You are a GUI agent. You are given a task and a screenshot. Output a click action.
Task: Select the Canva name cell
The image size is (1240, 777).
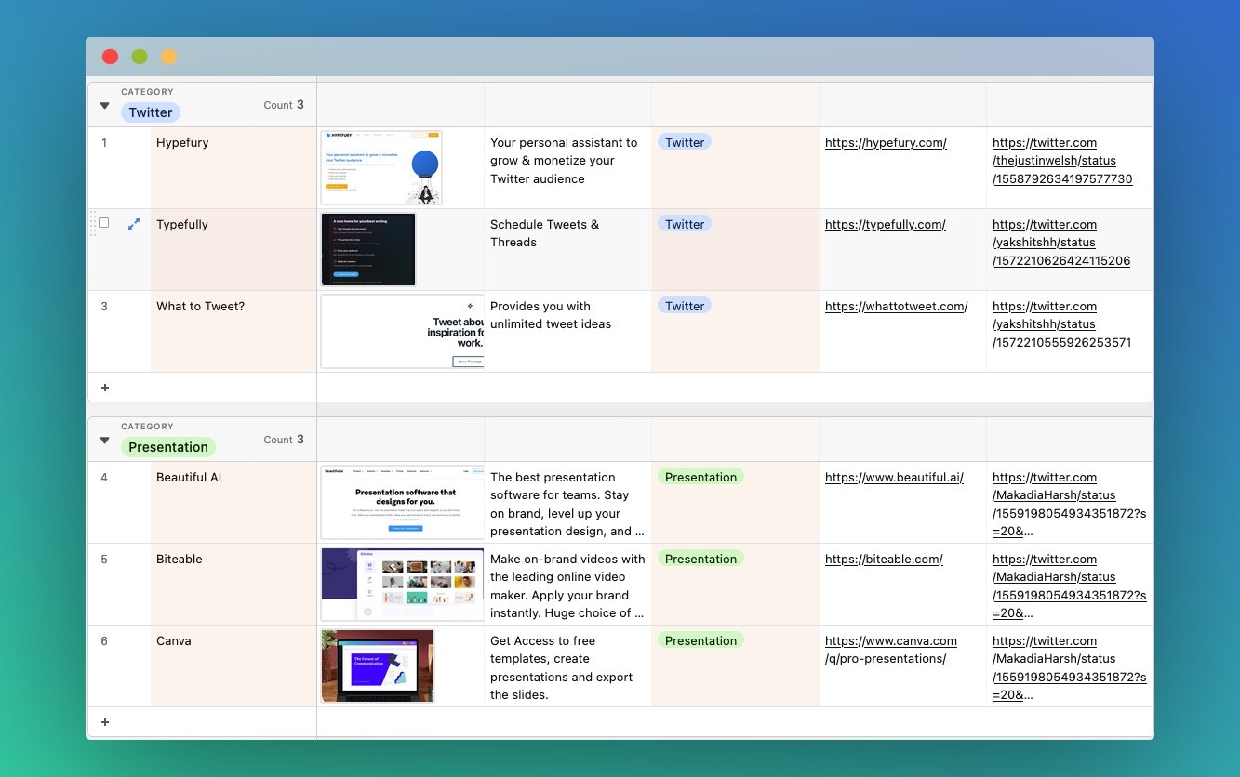click(x=233, y=665)
